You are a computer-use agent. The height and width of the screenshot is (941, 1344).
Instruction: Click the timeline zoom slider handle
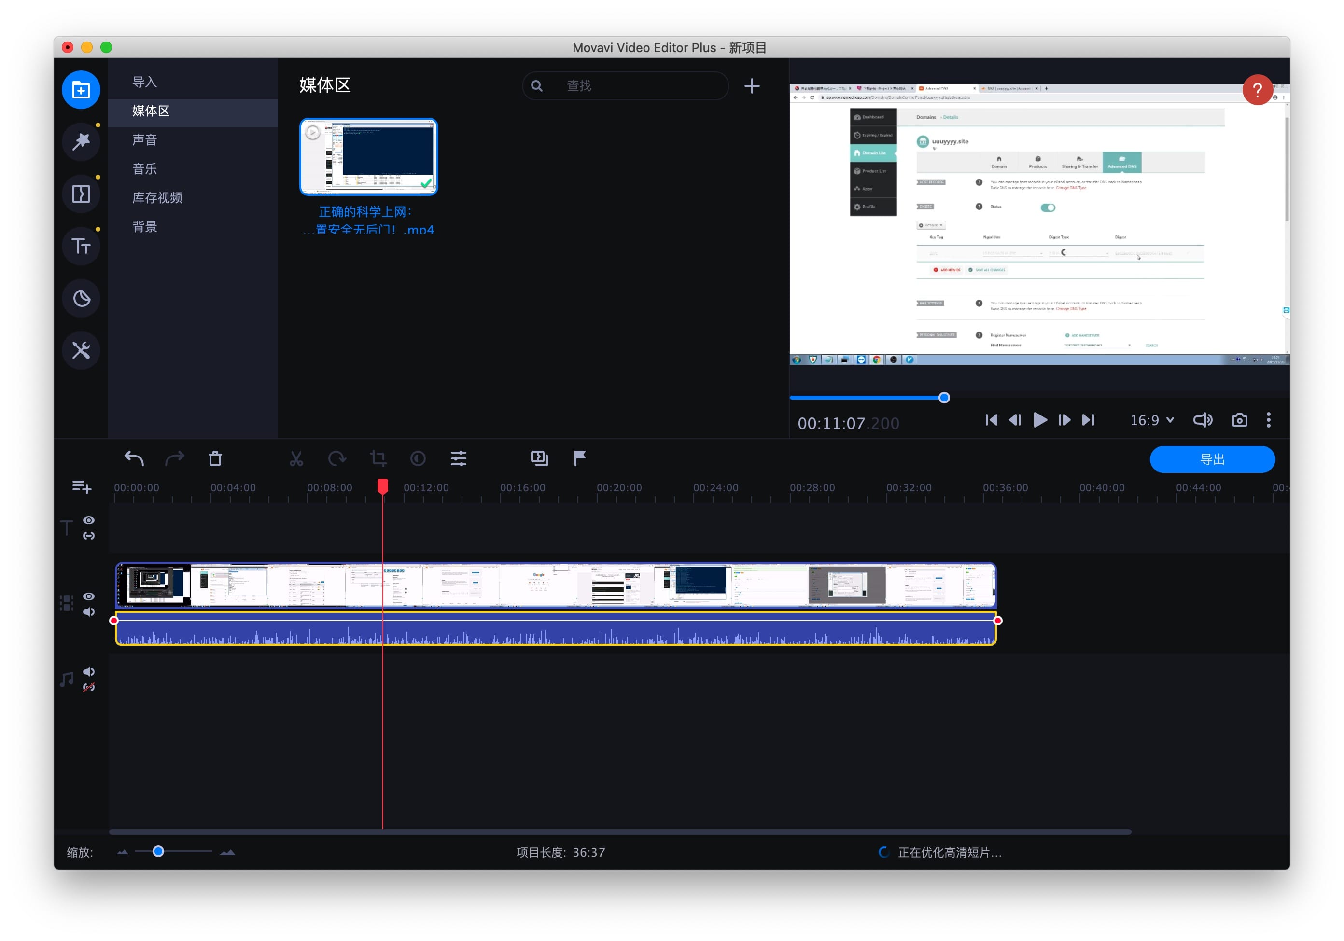coord(158,851)
